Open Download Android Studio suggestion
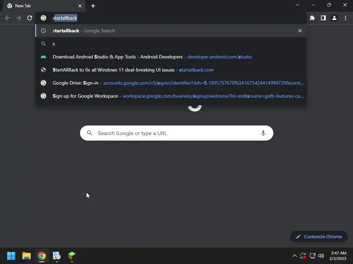 [171, 57]
